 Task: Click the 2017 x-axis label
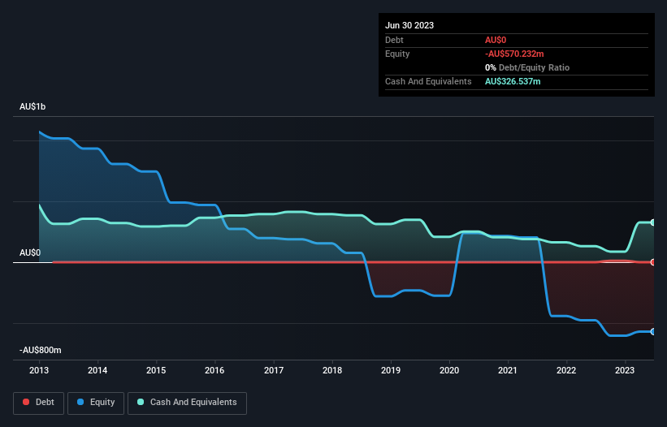click(x=274, y=370)
